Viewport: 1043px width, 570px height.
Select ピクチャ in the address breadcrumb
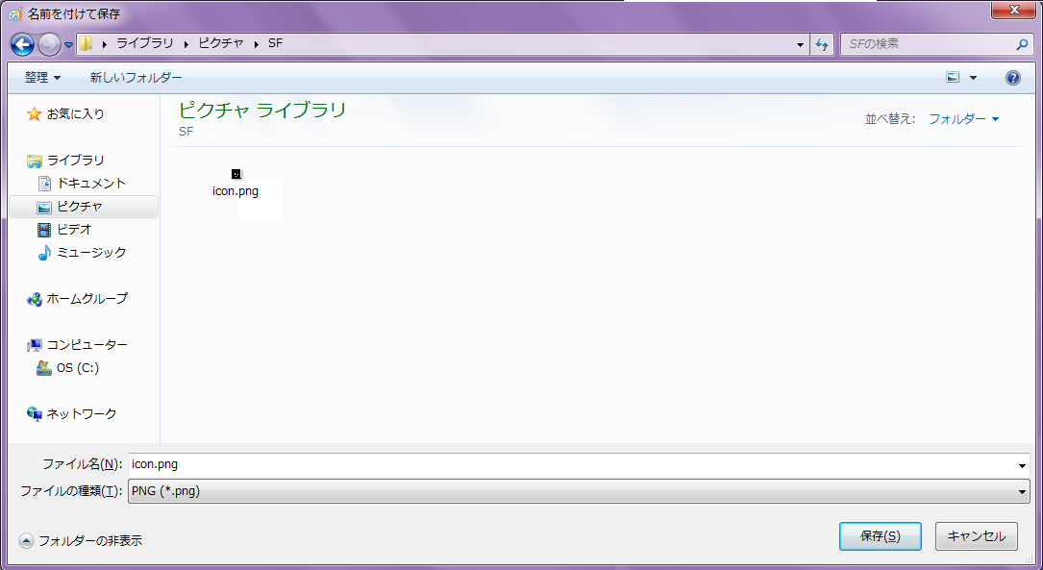pyautogui.click(x=221, y=43)
